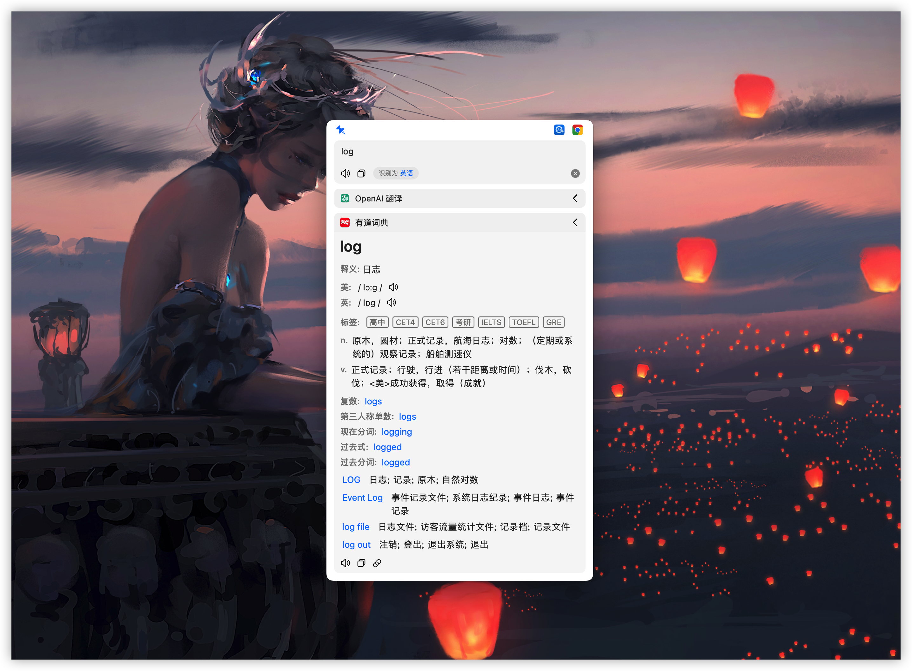The image size is (912, 671).
Task: Click inside the query text field
Action: tap(446, 152)
